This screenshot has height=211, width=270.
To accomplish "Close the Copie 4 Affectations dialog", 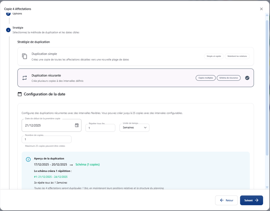I will point(261,9).
